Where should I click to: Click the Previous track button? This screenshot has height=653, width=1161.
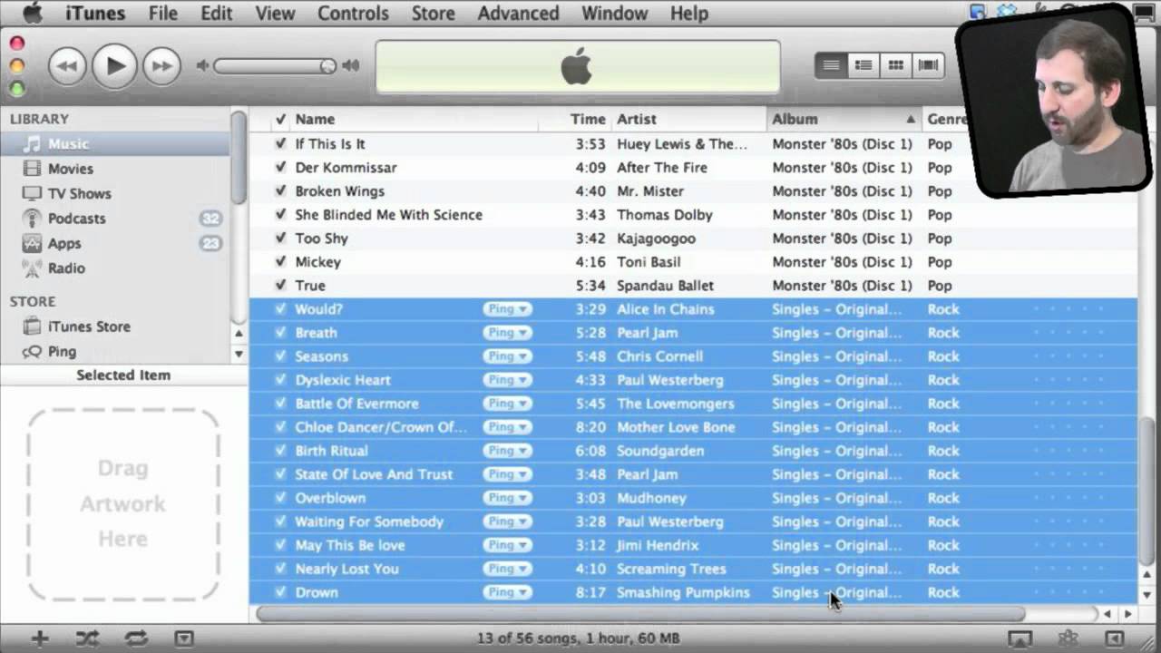click(x=66, y=66)
